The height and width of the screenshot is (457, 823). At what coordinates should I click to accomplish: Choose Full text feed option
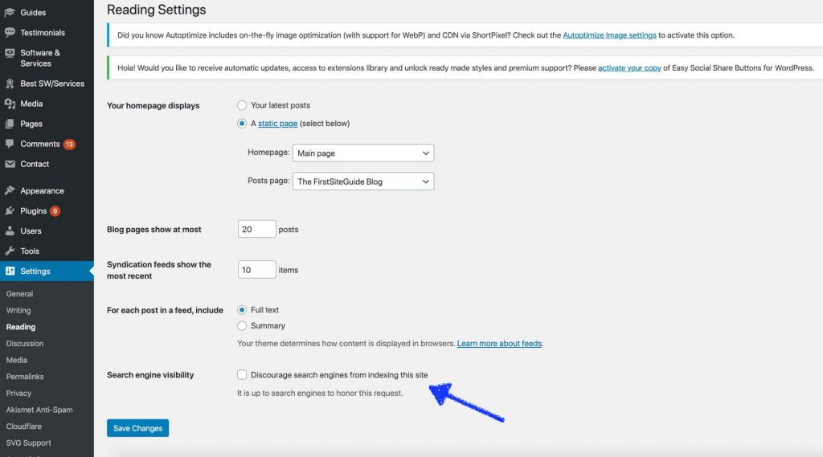coord(241,310)
